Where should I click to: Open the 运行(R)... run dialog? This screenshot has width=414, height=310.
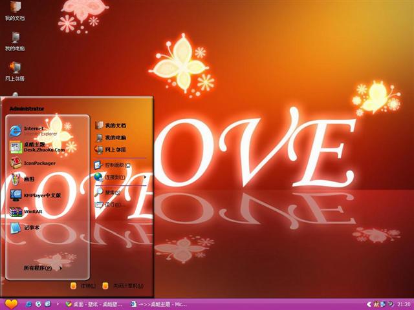pos(109,204)
